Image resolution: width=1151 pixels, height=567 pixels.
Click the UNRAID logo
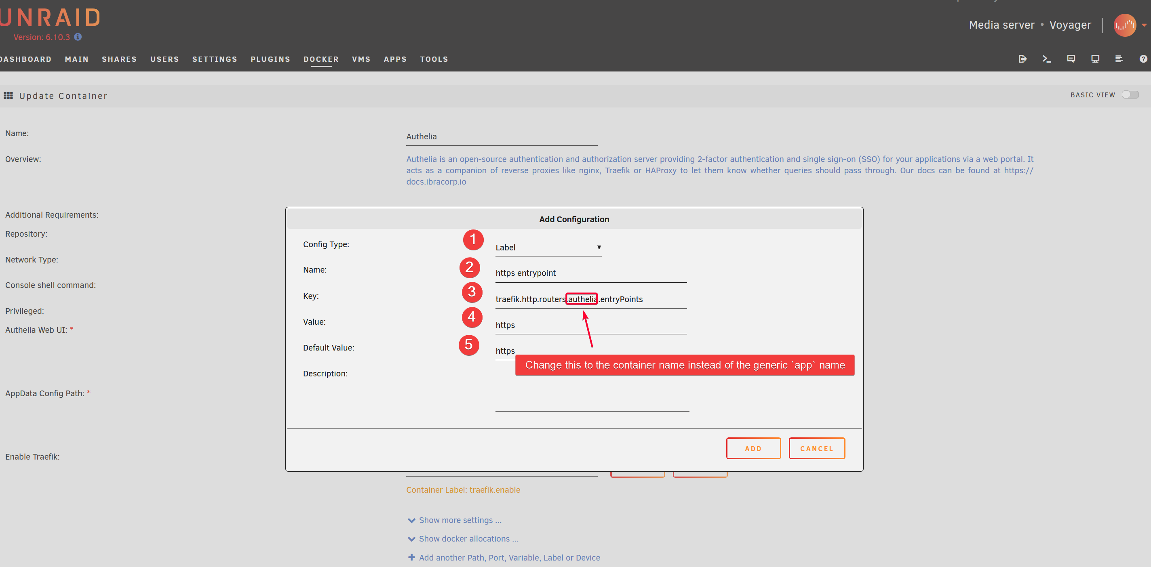[50, 18]
